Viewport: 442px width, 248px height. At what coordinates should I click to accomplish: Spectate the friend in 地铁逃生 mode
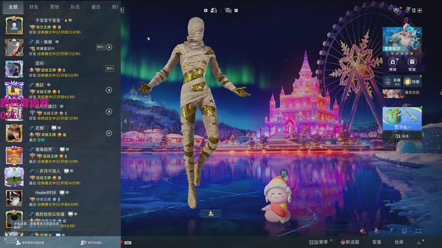[x=109, y=112]
